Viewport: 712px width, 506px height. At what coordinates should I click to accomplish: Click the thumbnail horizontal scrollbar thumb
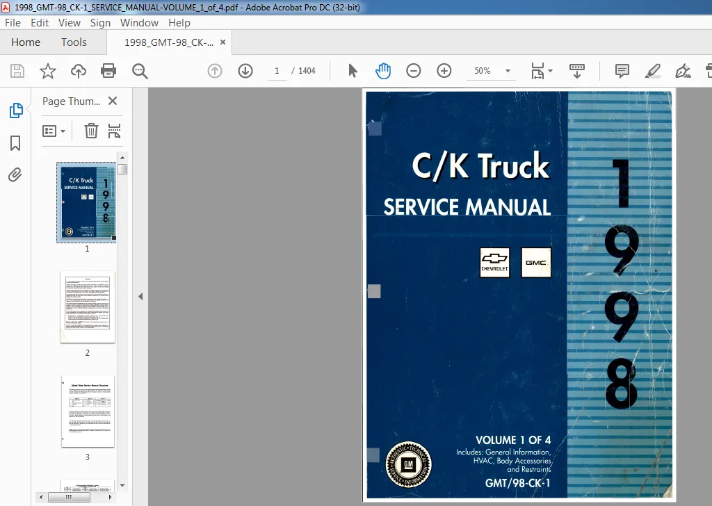tap(69, 498)
